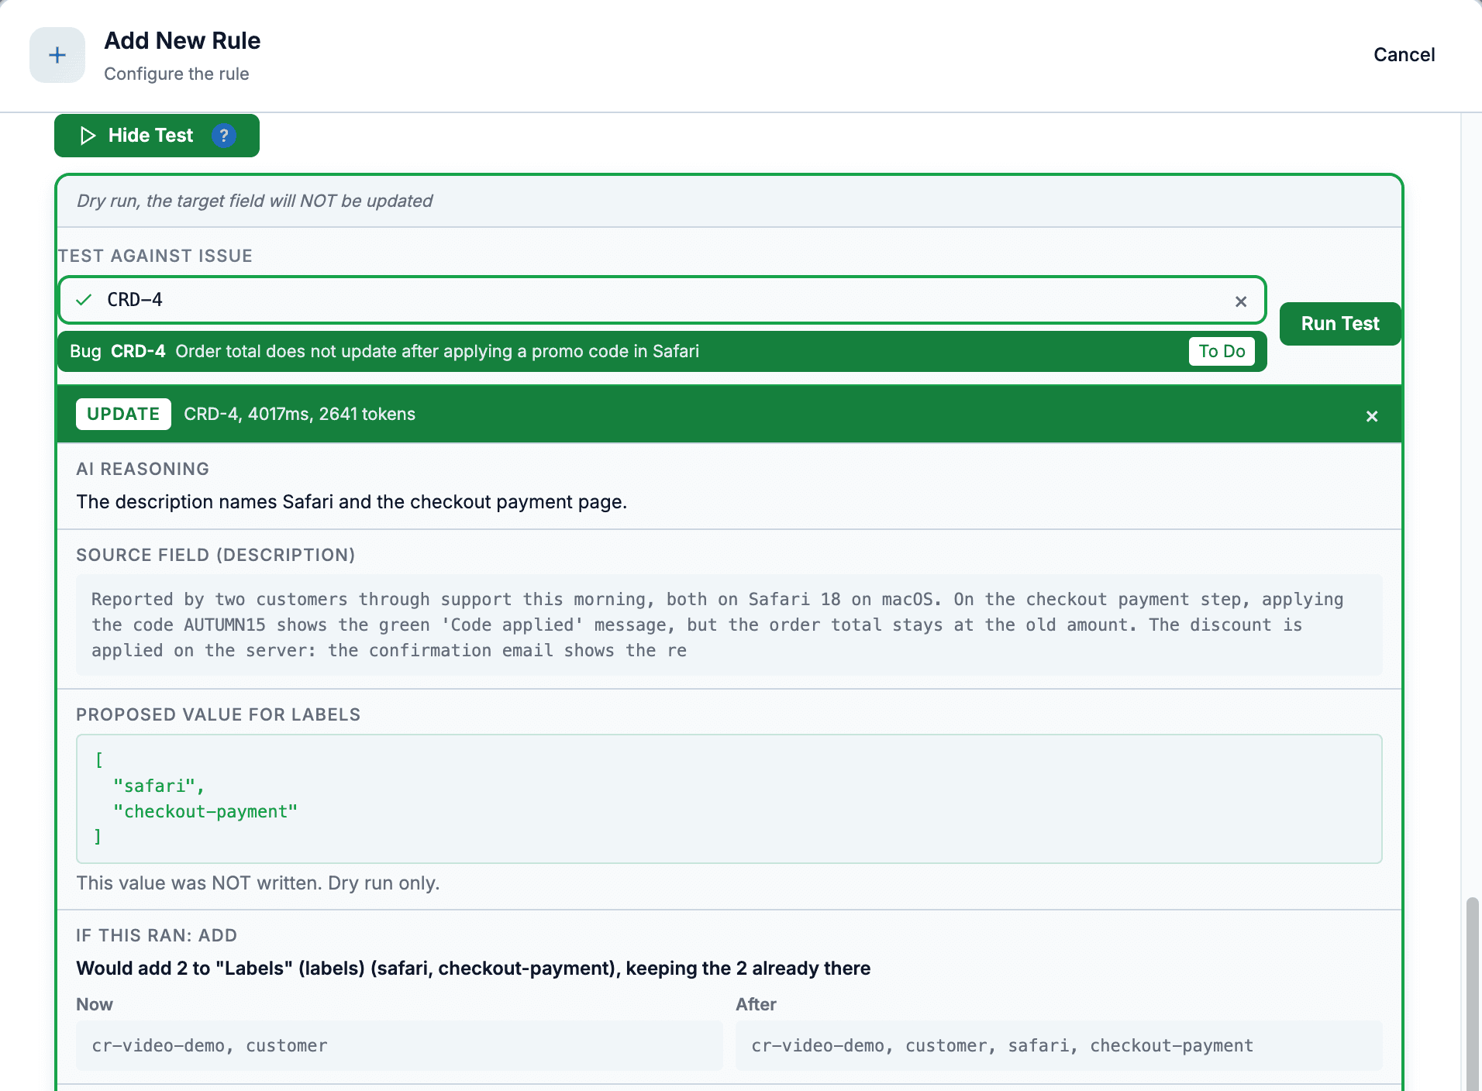Click the AI reasoning sentence about Safari

[x=351, y=502]
